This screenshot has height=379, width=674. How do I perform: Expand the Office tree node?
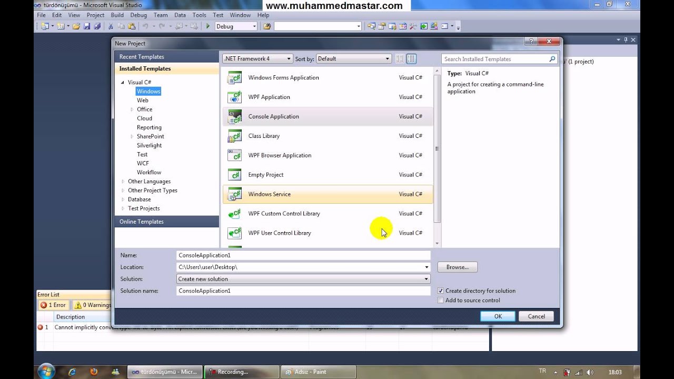tap(132, 109)
